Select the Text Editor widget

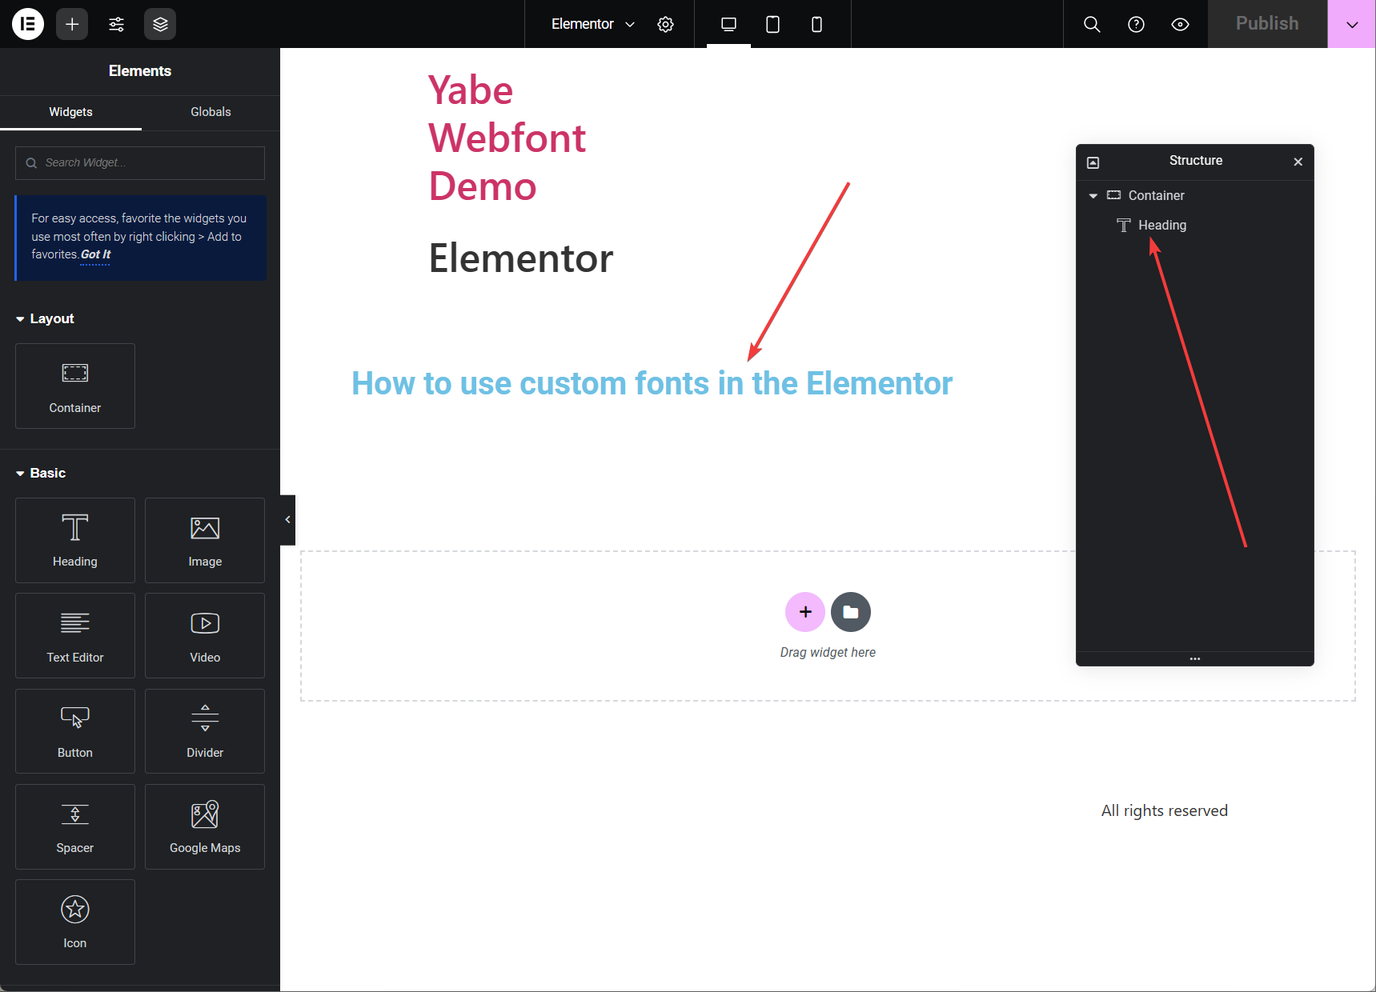pos(75,636)
